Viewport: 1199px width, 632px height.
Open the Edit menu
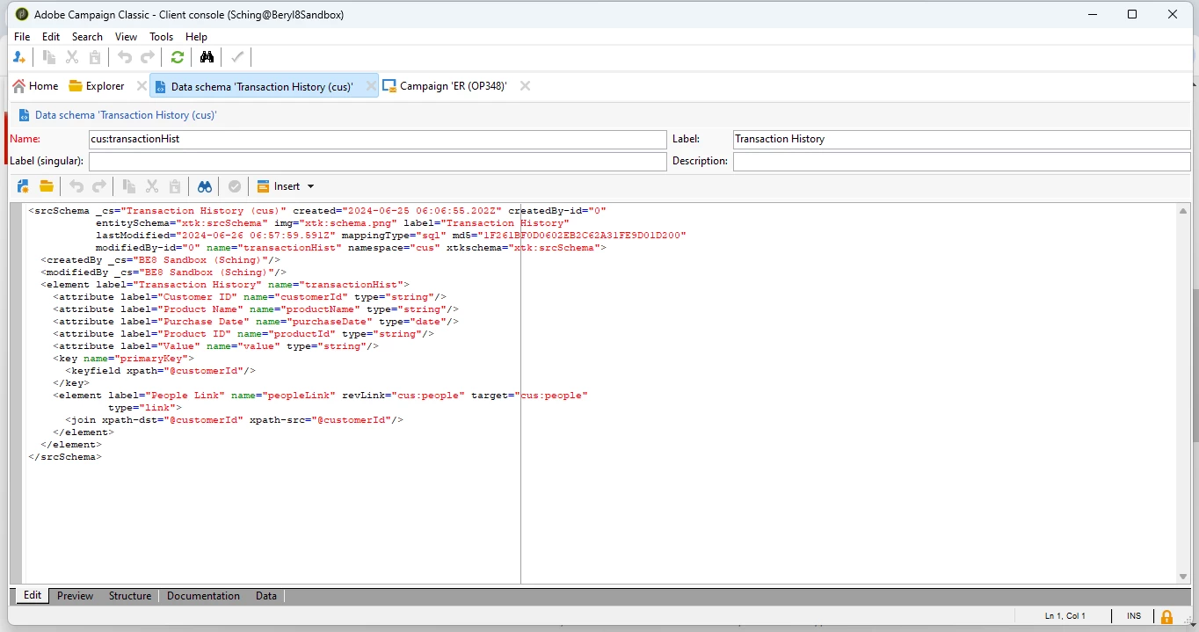pyautogui.click(x=51, y=37)
